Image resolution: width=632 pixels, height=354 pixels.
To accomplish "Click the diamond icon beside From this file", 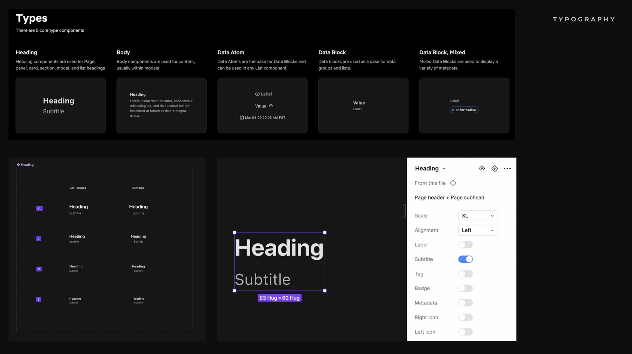I will (453, 183).
